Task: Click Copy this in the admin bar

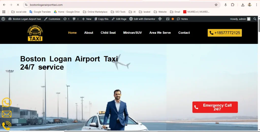Action: 102,19
